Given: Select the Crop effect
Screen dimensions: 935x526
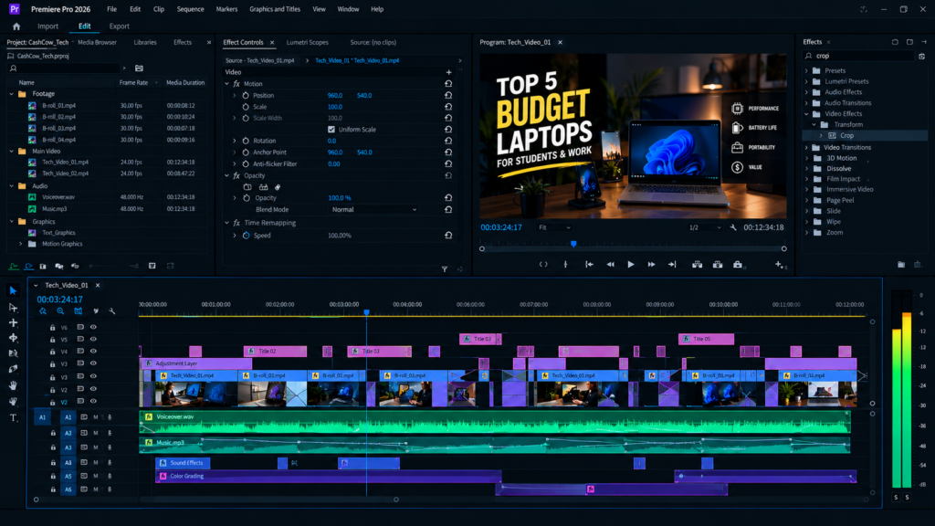Looking at the screenshot, I should click(x=846, y=135).
